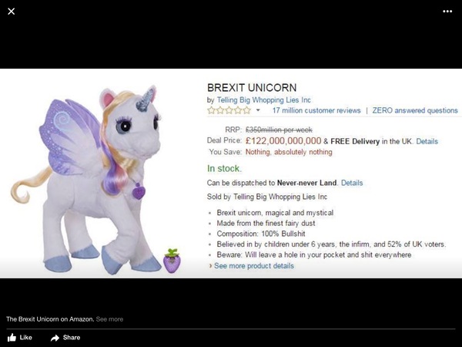This screenshot has height=347, width=462.
Task: Open Details link next to Never-never Land
Action: [x=352, y=183]
